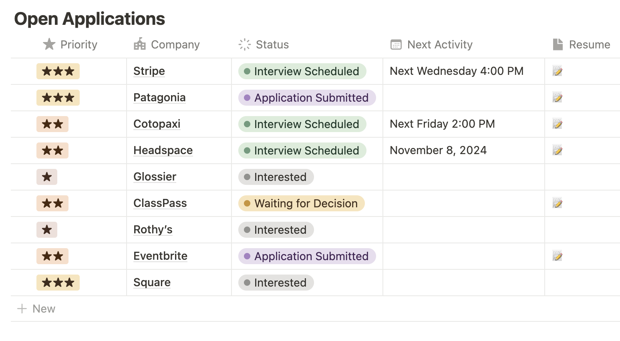This screenshot has width=620, height=341.
Task: Click the calendar icon in Next Activity header
Action: click(x=396, y=44)
